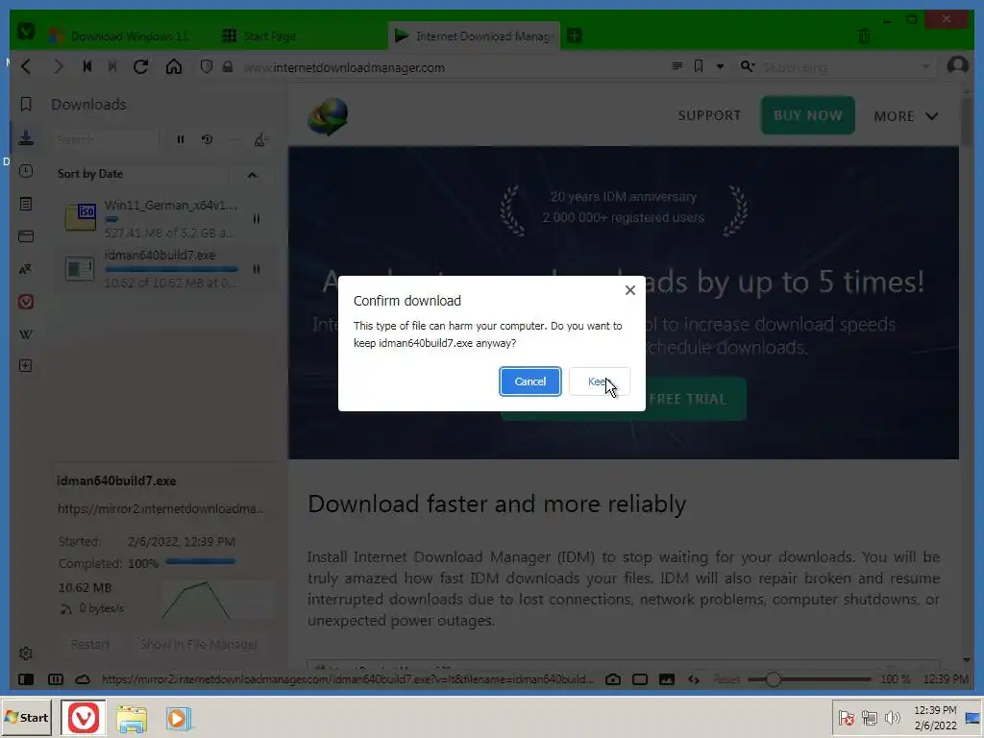Click Cancel in Confirm download dialog
This screenshot has width=984, height=738.
coord(529,381)
